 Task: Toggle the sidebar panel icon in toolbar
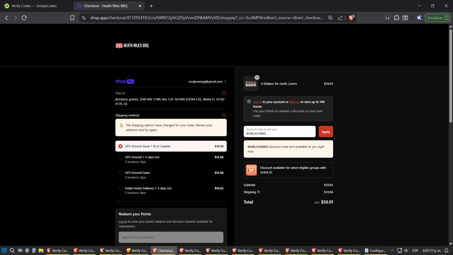click(x=405, y=18)
